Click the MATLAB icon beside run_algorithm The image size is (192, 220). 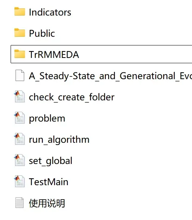[x=19, y=139]
